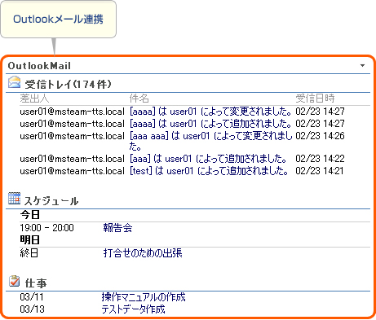Open the 報告会 schedule entry
Viewport: 376px width, 320px height.
point(117,228)
